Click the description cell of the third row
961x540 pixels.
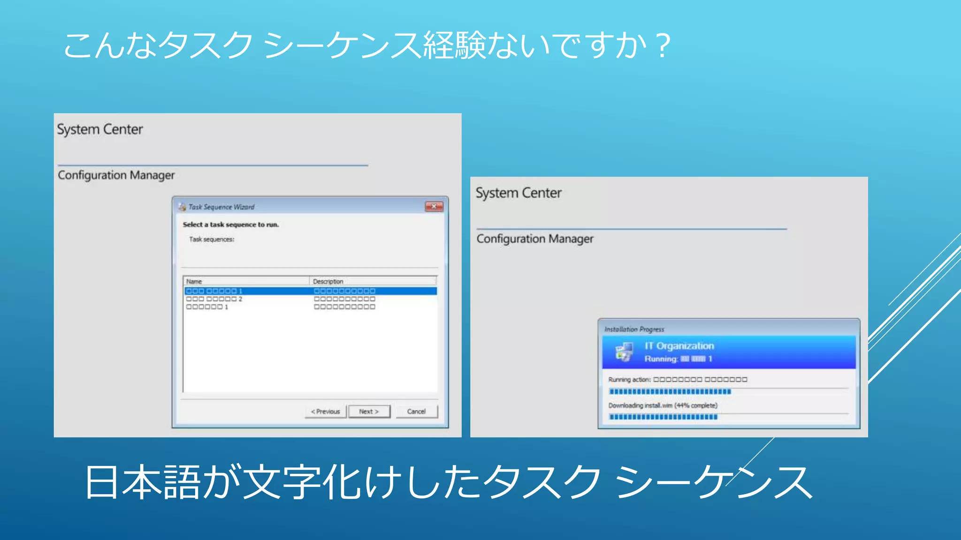(x=344, y=307)
